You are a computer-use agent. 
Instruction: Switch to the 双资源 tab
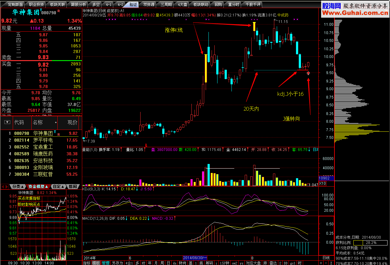[x=147, y=5]
